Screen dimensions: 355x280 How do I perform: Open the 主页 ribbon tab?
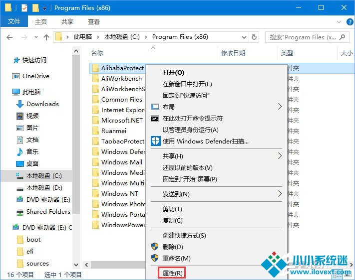(x=41, y=22)
